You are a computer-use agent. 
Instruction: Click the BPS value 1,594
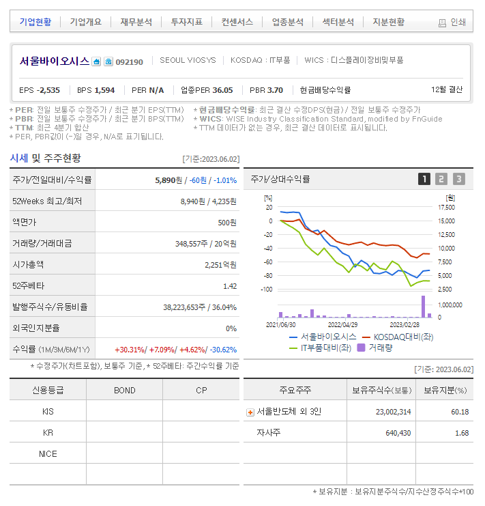coord(104,90)
